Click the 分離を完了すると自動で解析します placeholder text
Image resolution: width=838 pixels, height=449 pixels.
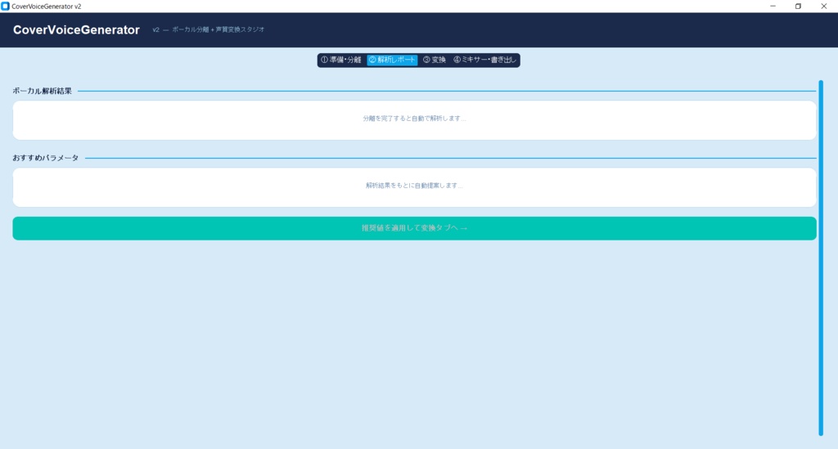pos(414,119)
